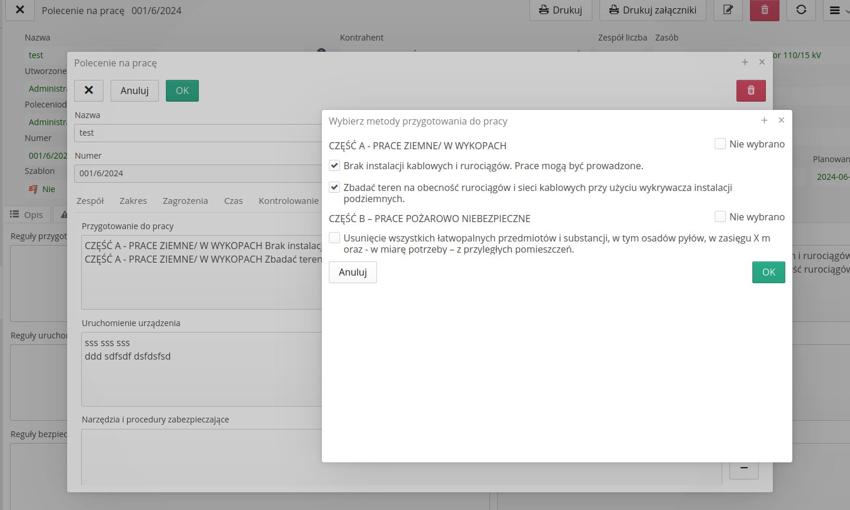Click the red trash icon in top toolbar

coord(764,10)
